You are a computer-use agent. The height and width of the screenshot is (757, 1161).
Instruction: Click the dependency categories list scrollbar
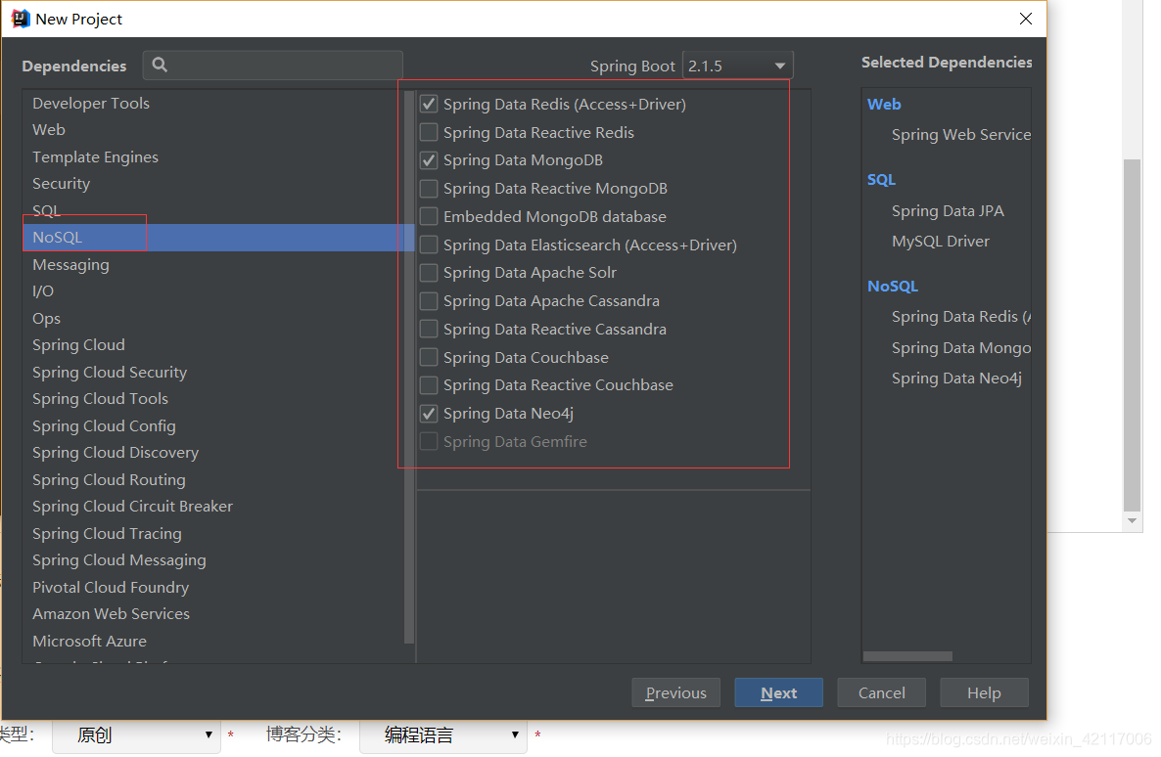pyautogui.click(x=409, y=367)
